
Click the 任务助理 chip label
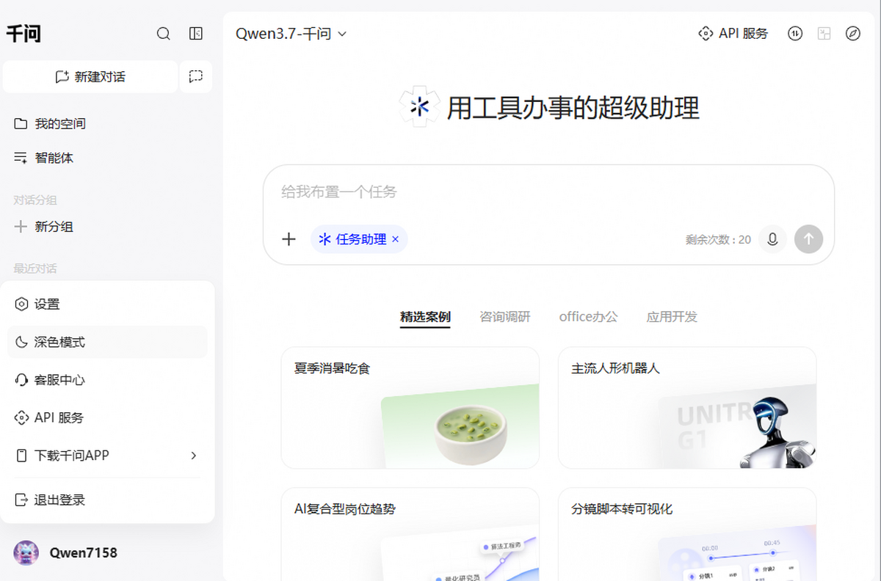[x=360, y=239]
